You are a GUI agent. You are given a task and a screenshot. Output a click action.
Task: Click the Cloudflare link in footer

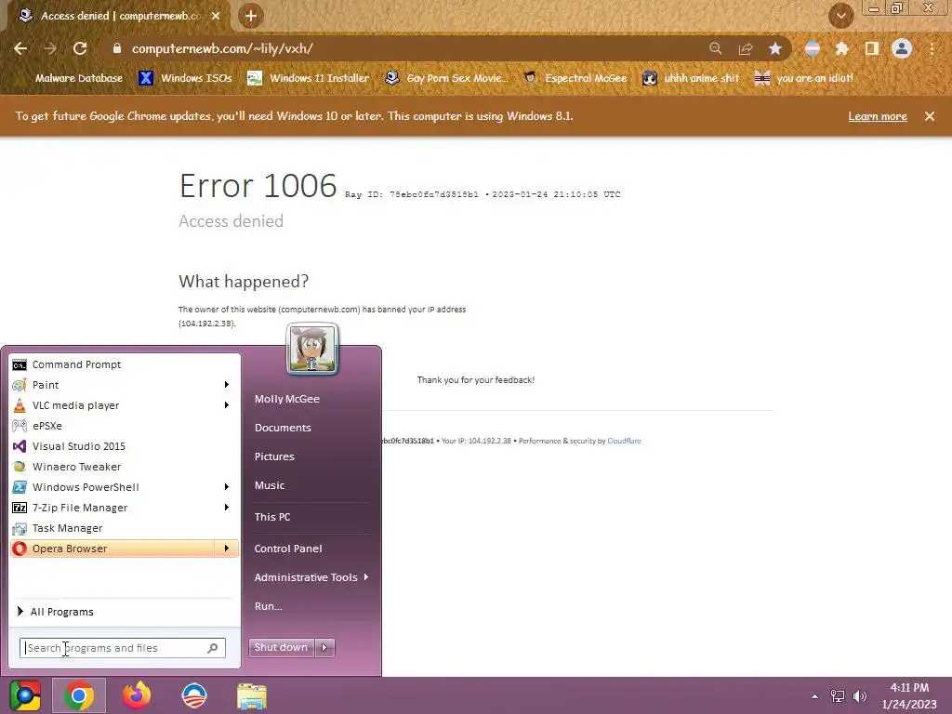click(x=624, y=441)
